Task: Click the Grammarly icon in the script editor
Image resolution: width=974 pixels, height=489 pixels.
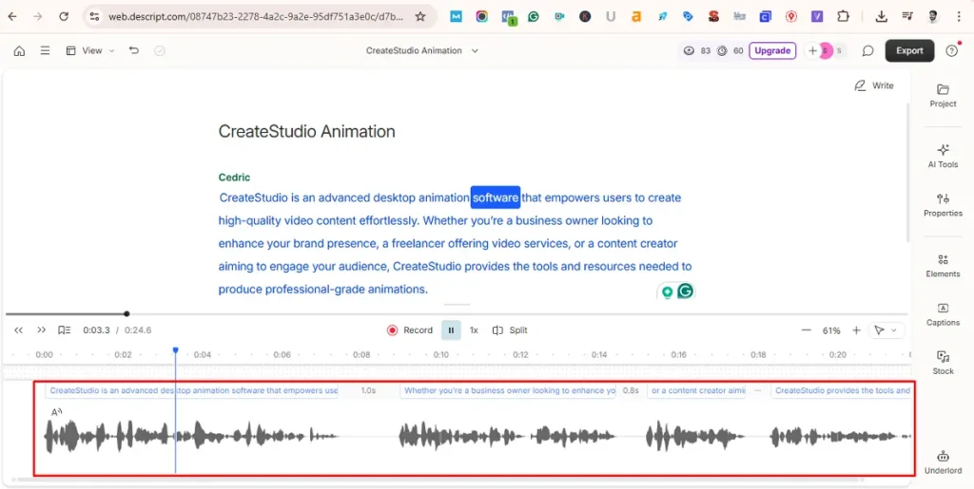Action: (x=685, y=291)
